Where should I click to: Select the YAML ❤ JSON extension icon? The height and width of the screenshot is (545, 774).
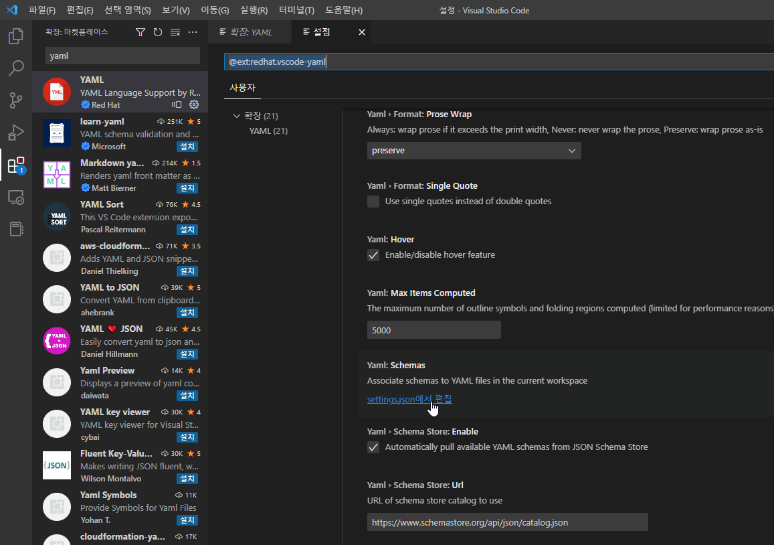(57, 341)
